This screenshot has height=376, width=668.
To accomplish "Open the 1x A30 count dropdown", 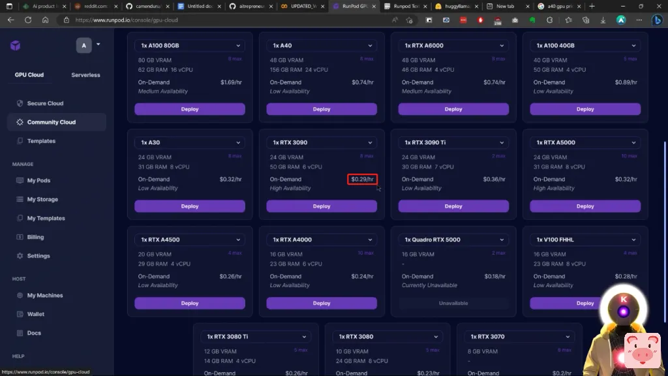I will [x=190, y=142].
